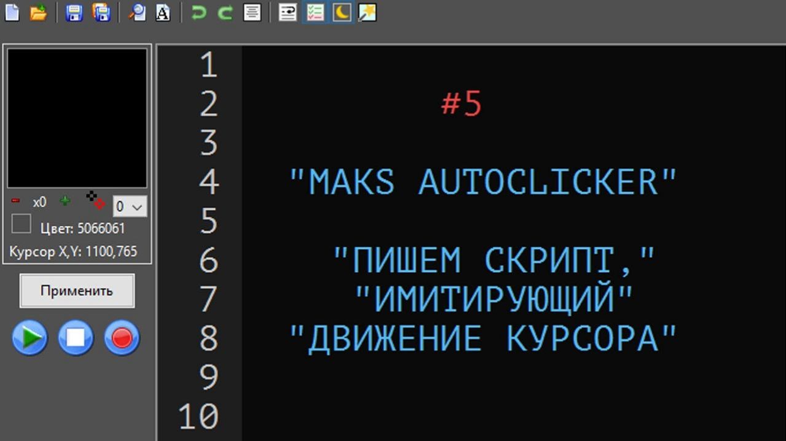786x441 pixels.
Task: Click the red '#5' text on line 2
Action: click(462, 104)
